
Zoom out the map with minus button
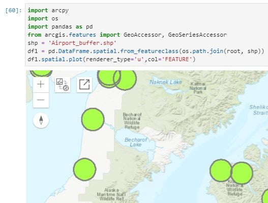coord(41,100)
